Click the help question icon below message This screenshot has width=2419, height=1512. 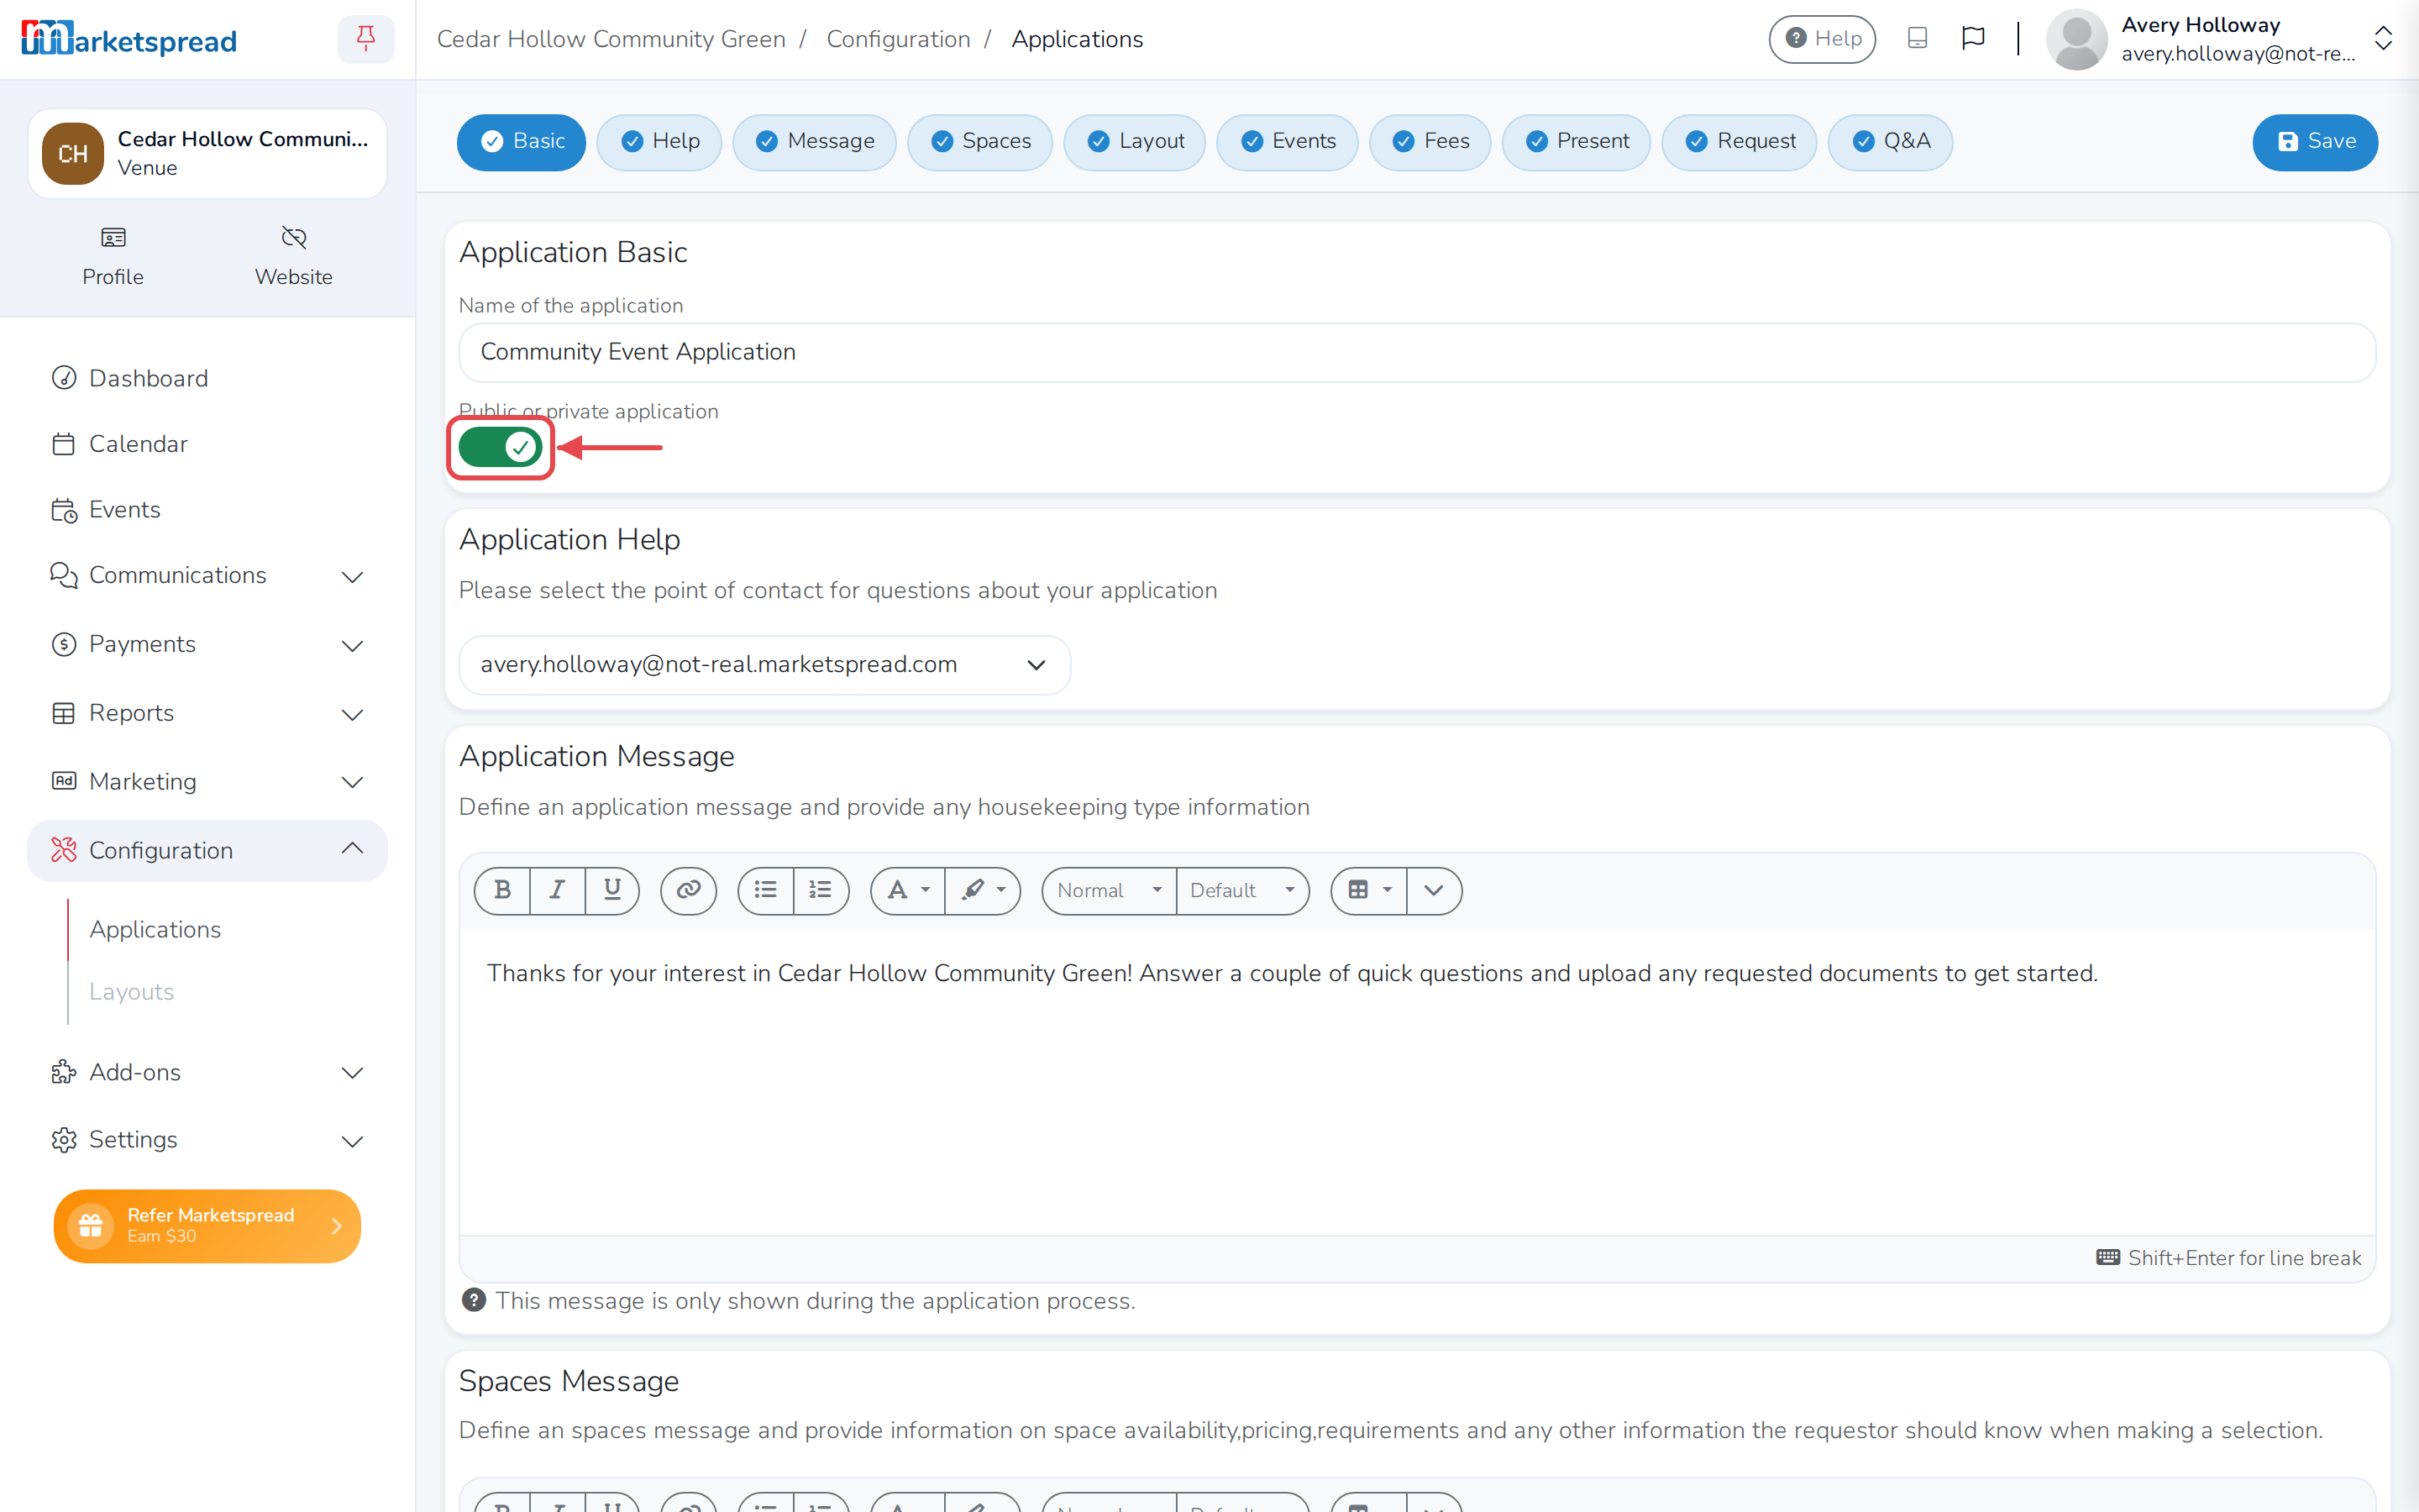pyautogui.click(x=474, y=1300)
